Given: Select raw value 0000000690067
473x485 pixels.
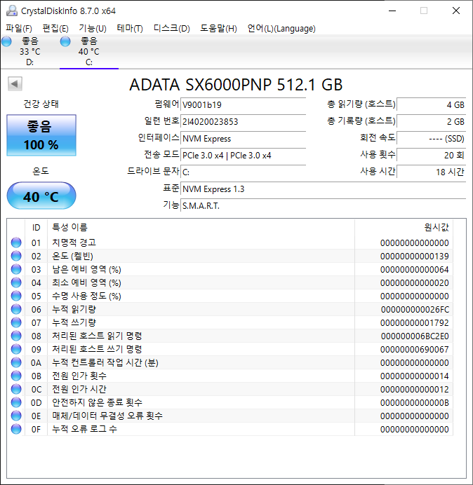Looking at the screenshot, I should click(x=415, y=349).
